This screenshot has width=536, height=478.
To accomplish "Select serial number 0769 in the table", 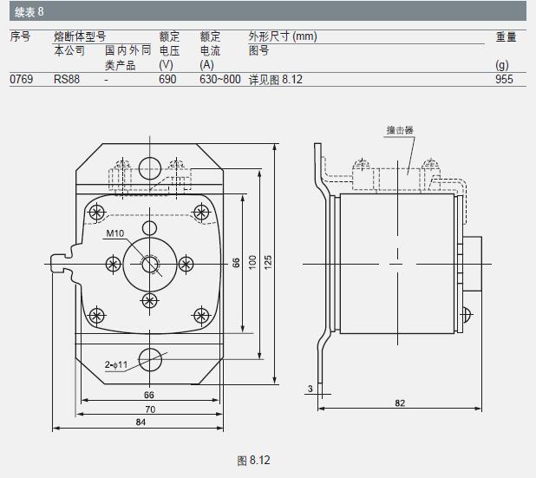I will pos(21,79).
